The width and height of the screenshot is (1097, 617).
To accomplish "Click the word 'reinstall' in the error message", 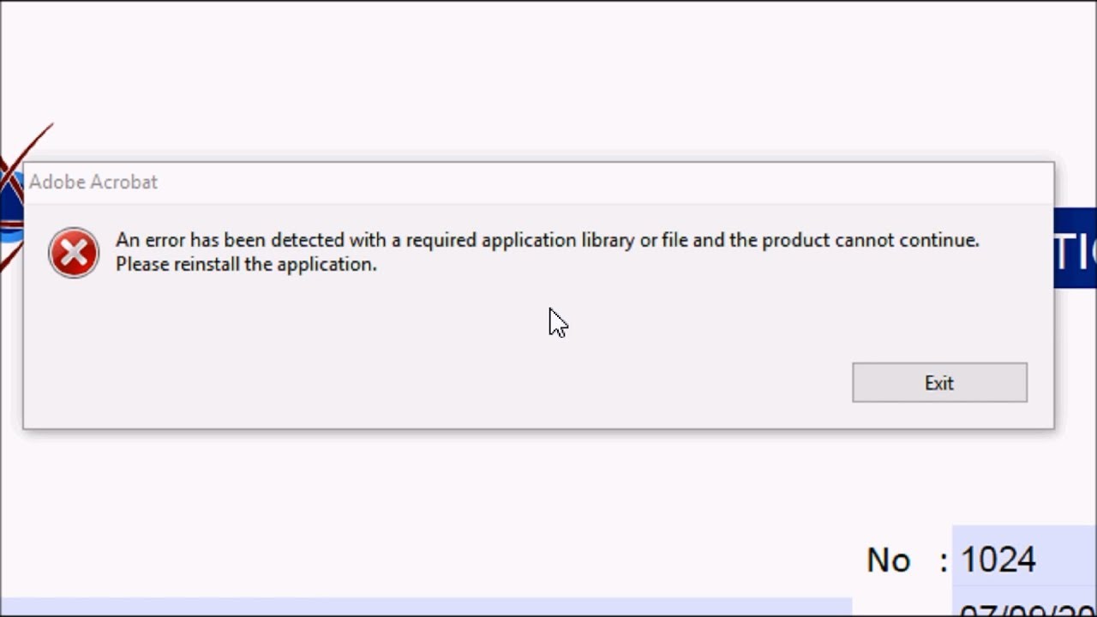I will pos(207,264).
